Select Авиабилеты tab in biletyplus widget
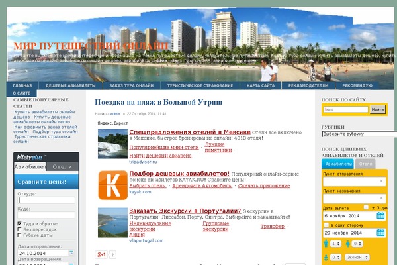The image size is (397, 265). (x=30, y=166)
